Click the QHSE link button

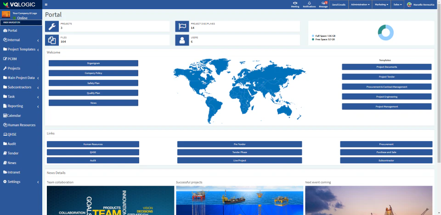click(93, 152)
